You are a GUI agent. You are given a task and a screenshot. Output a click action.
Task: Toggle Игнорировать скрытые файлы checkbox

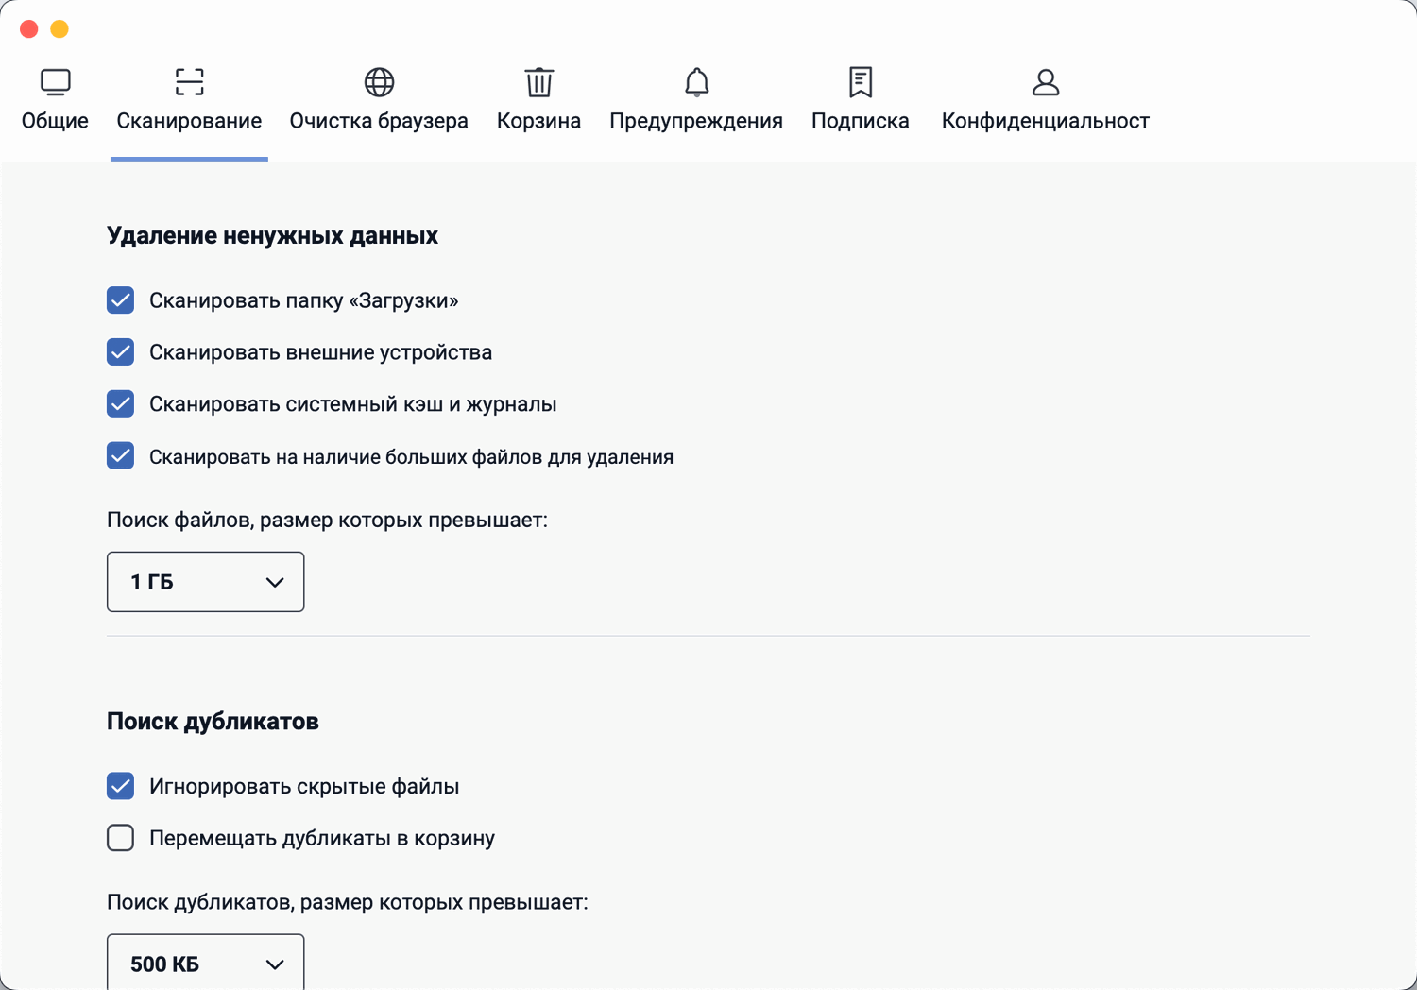point(120,786)
